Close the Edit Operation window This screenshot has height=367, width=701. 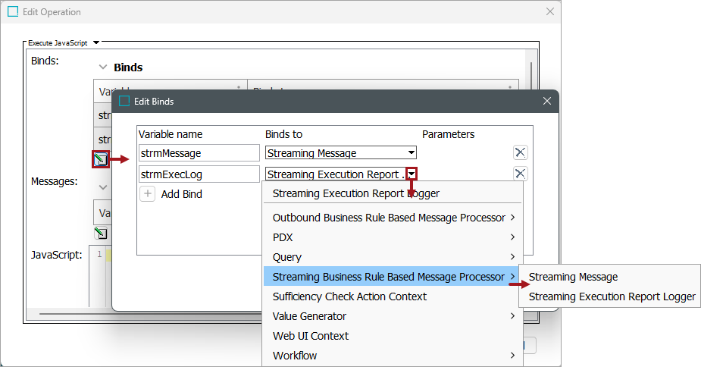coord(549,12)
